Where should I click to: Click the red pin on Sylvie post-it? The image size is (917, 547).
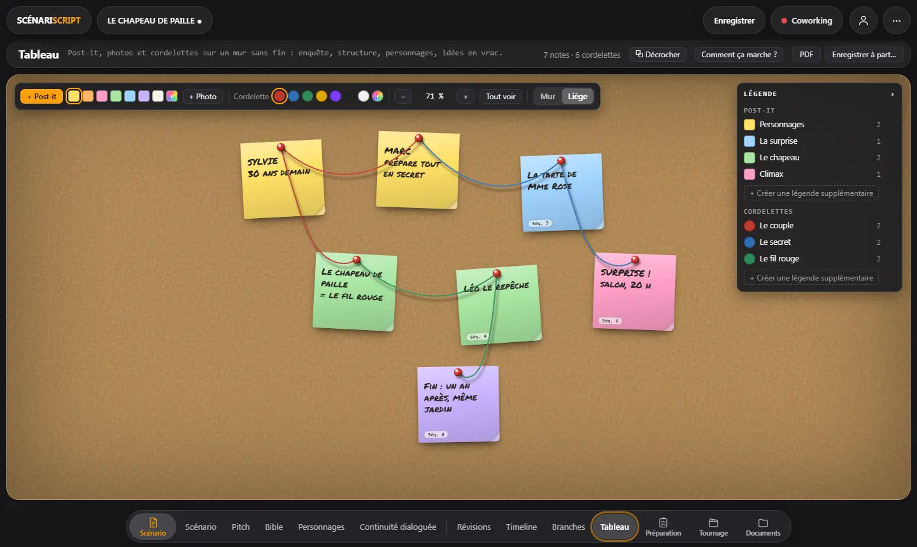281,147
